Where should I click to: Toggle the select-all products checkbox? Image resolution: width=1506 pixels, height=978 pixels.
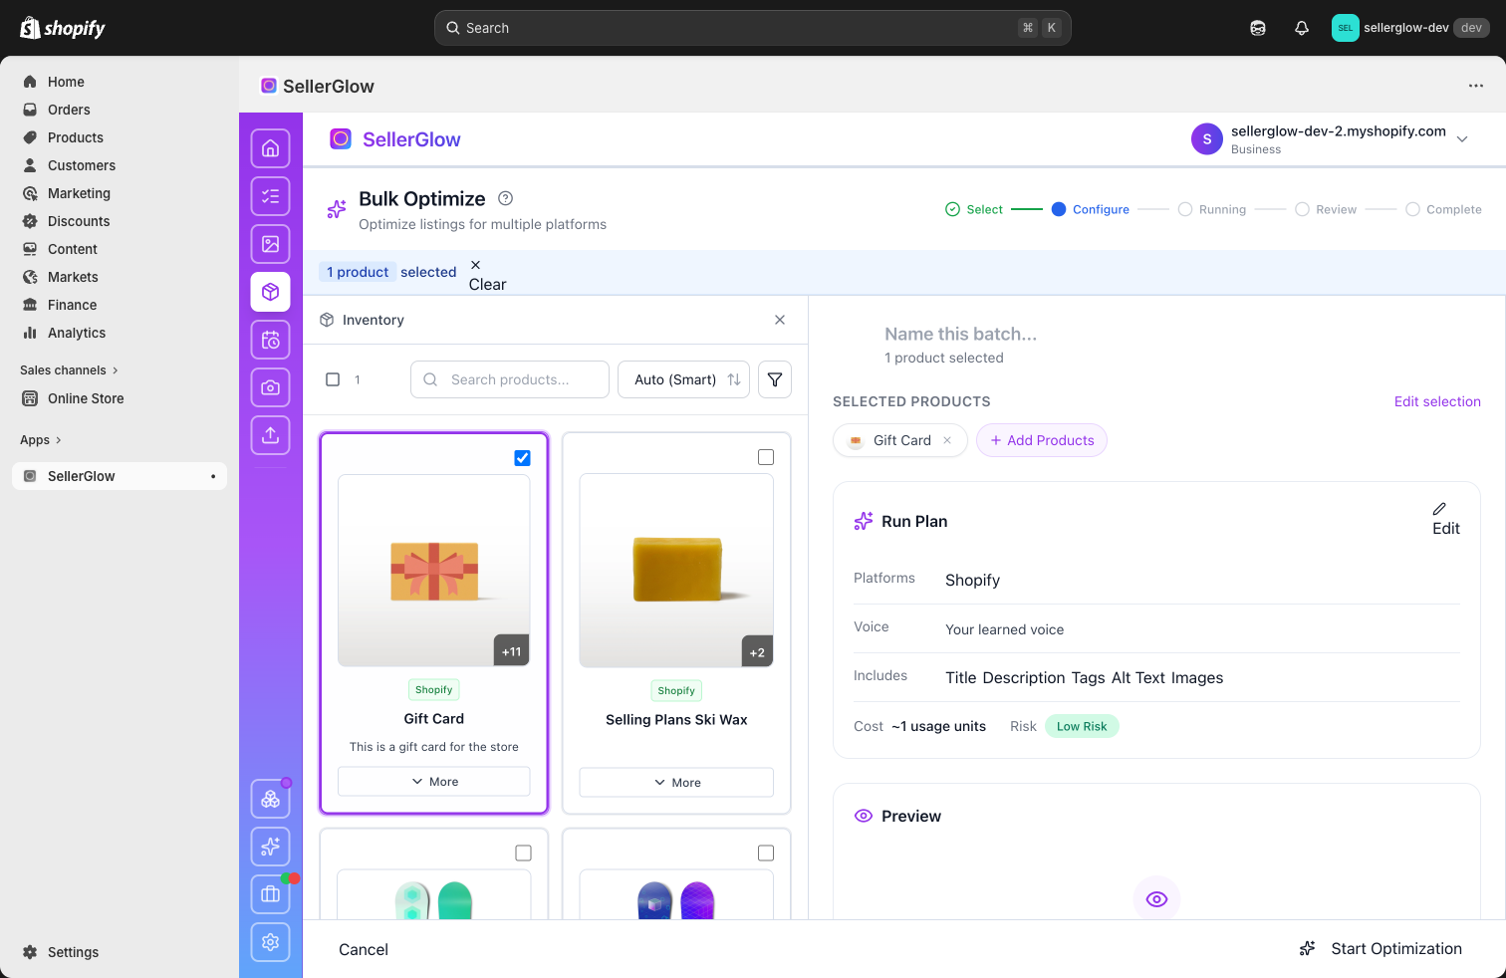click(x=333, y=379)
